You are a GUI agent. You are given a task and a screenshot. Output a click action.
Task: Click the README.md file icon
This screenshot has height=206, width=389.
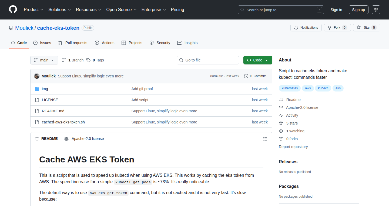click(x=37, y=111)
